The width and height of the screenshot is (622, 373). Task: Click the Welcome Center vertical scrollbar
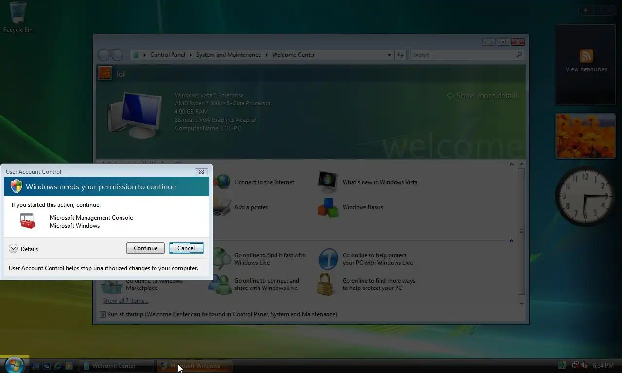(x=522, y=231)
